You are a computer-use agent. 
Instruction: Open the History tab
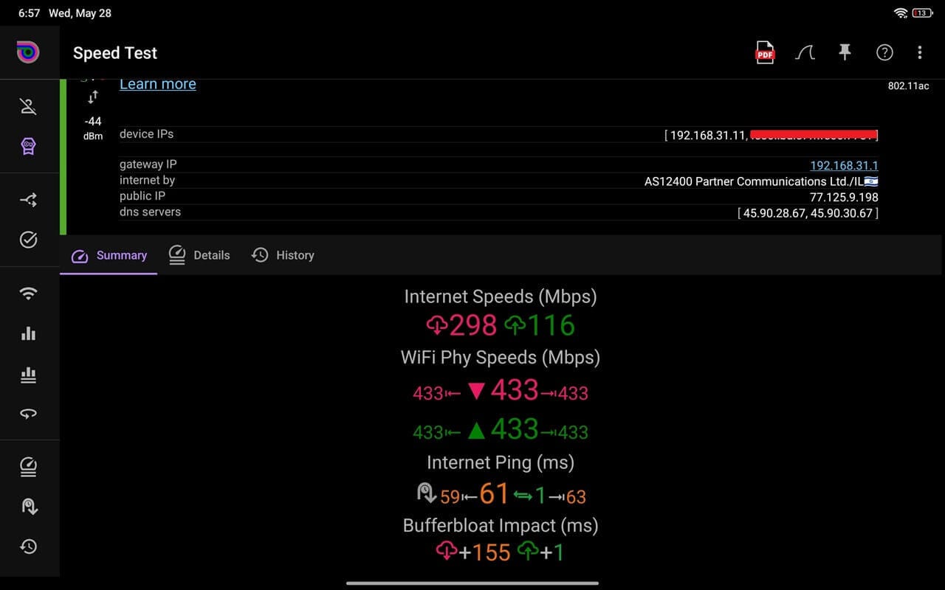pos(283,255)
